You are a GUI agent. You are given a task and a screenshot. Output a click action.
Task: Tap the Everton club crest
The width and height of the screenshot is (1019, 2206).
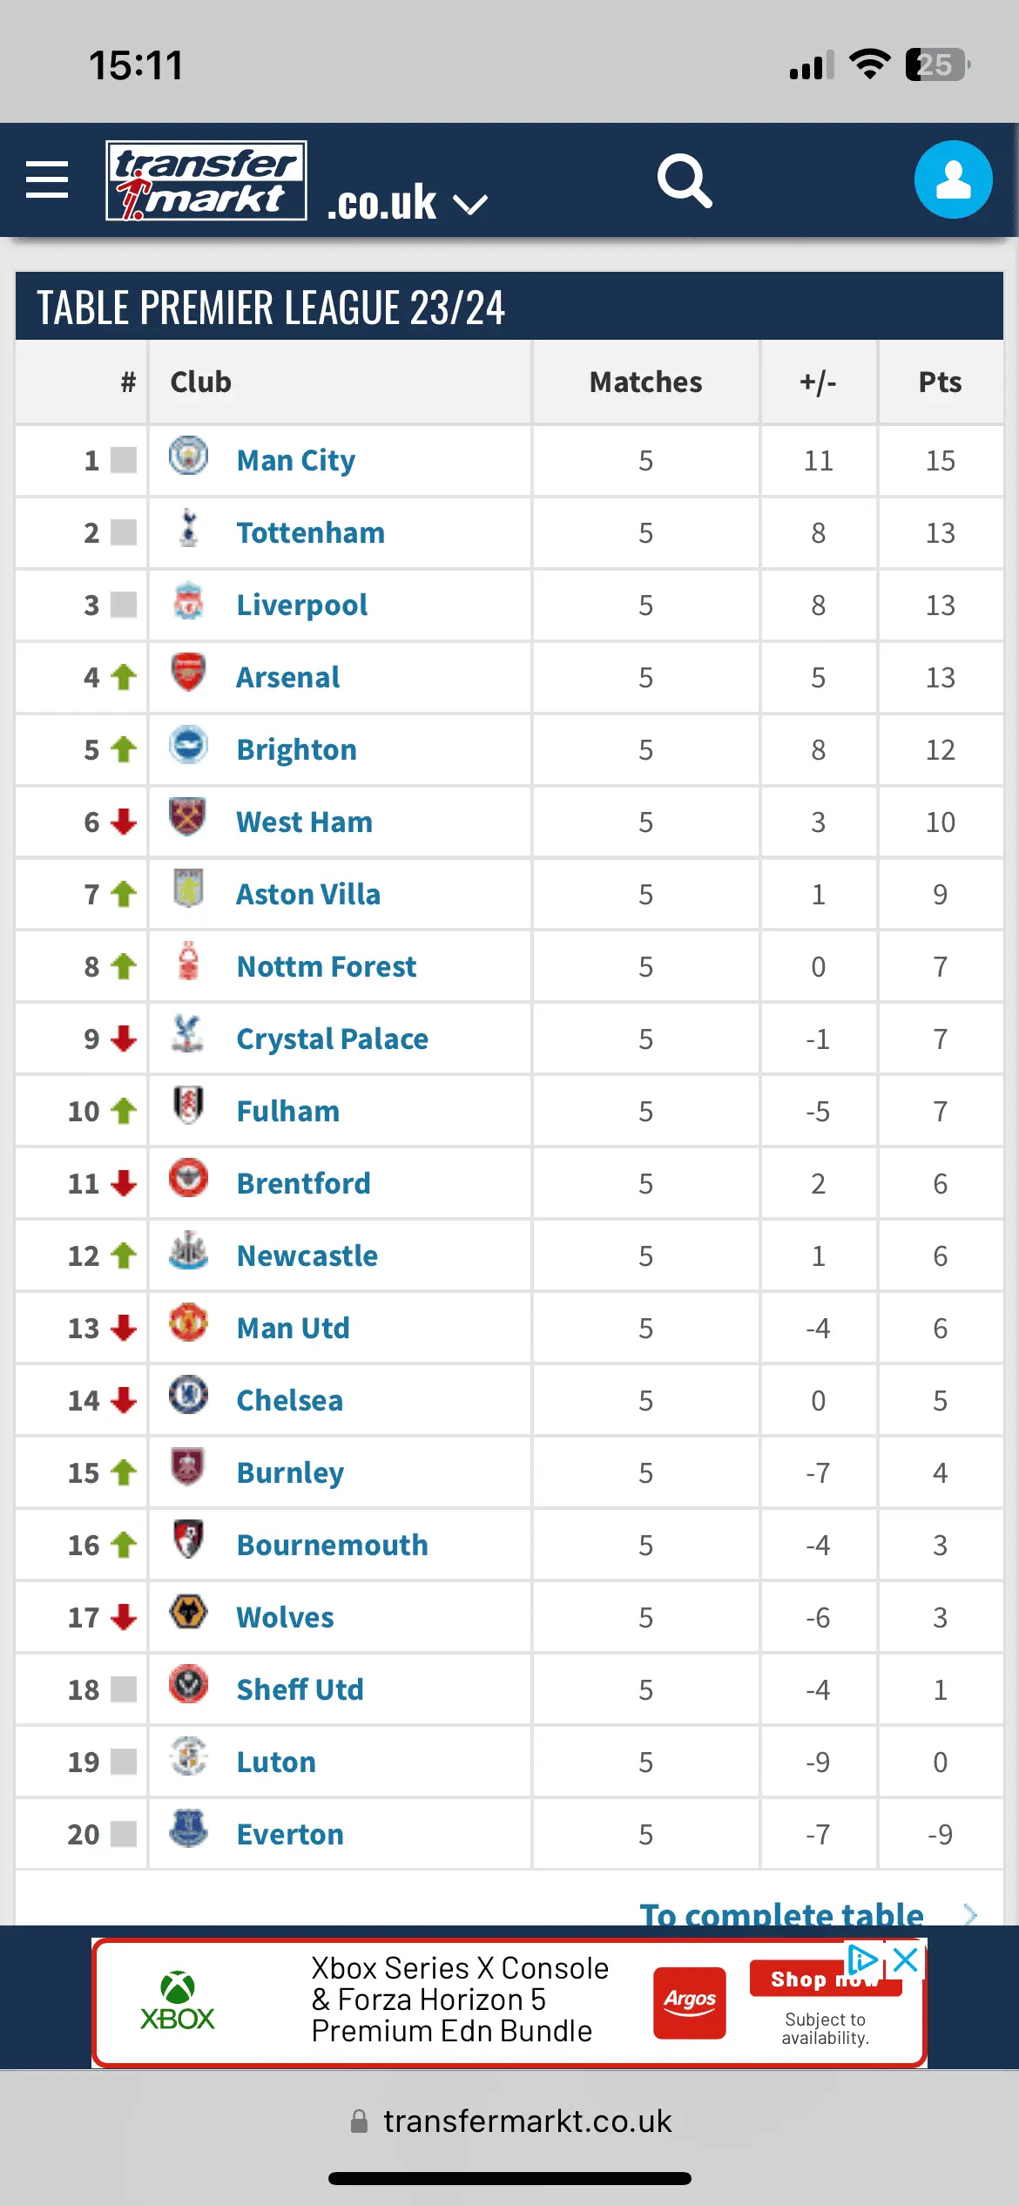[188, 1830]
